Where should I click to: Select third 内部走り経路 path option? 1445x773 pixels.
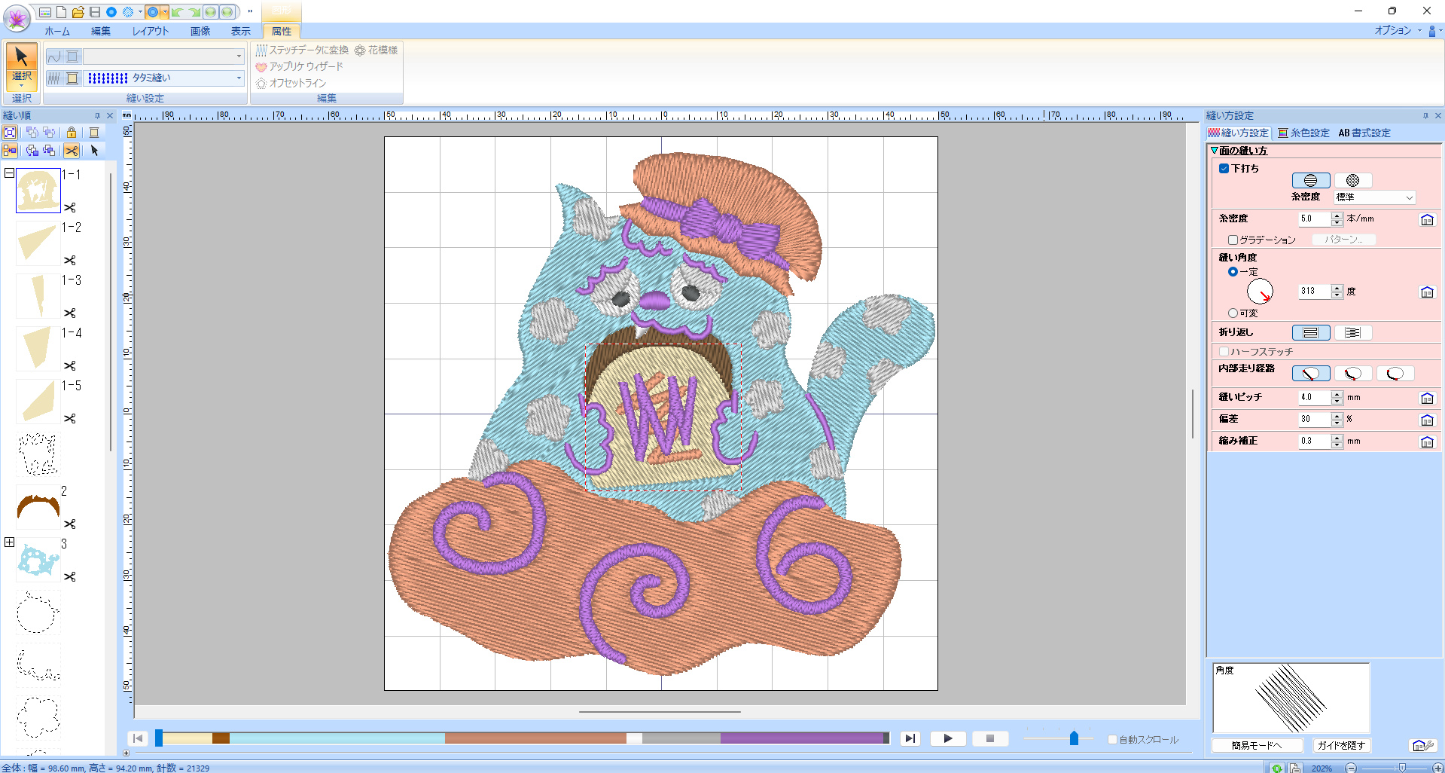pyautogui.click(x=1395, y=373)
